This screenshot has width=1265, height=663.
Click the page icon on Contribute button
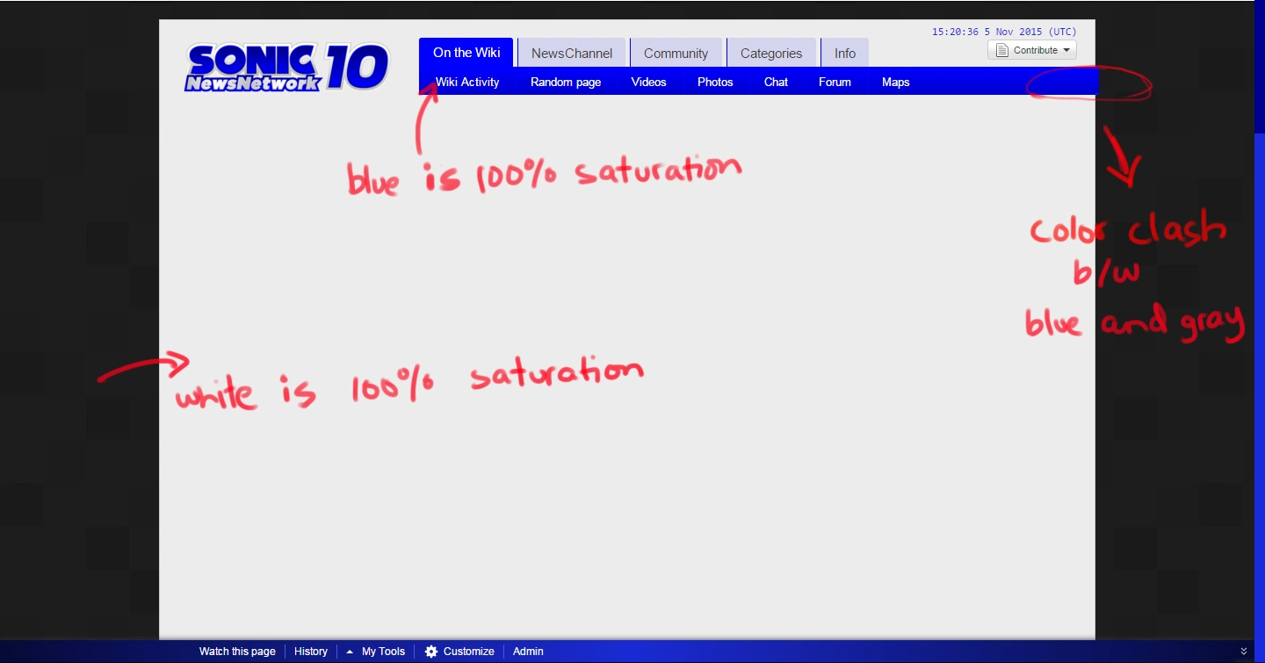coord(1001,50)
